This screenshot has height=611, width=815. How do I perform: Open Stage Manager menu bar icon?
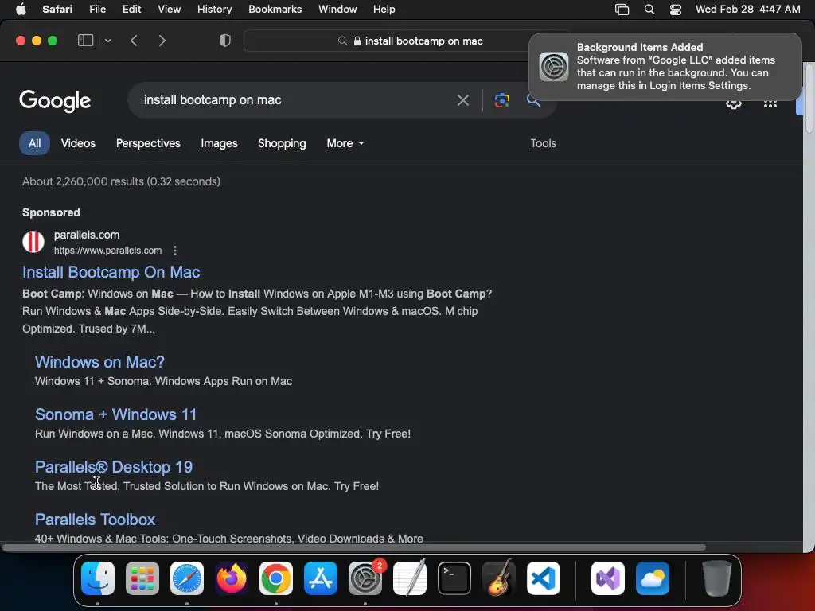point(622,10)
